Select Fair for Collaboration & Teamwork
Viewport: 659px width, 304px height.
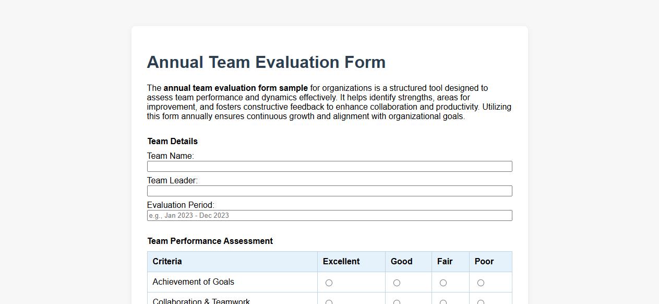442,302
